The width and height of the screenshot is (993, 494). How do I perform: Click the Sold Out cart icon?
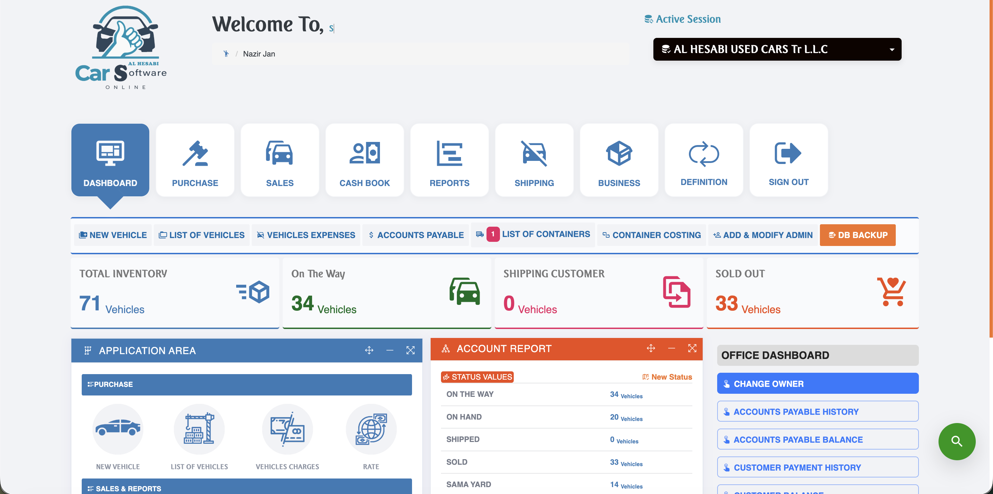tap(892, 291)
